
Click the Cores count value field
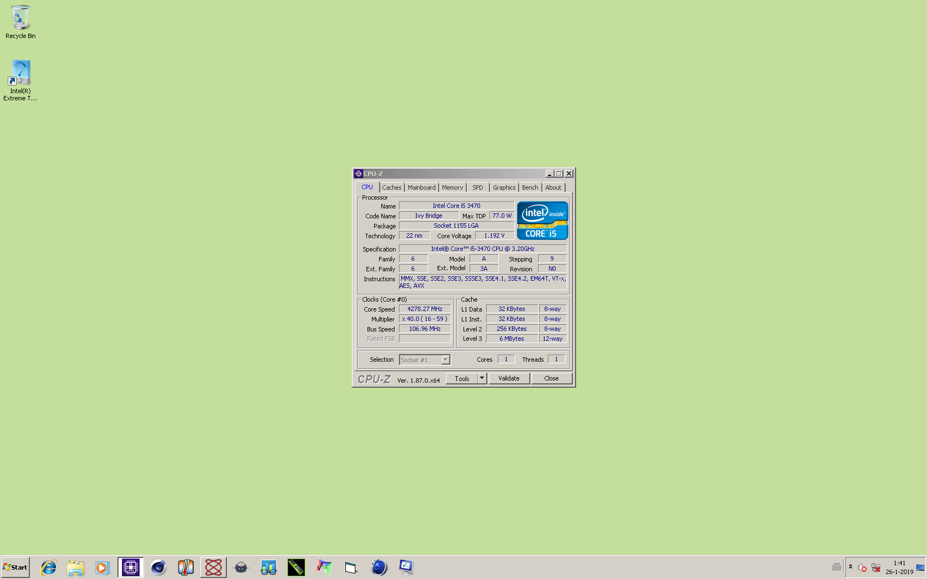click(506, 359)
